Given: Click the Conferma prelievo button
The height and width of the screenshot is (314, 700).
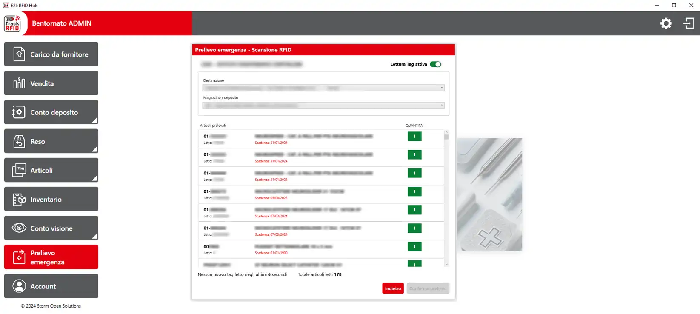Looking at the screenshot, I should (x=428, y=288).
